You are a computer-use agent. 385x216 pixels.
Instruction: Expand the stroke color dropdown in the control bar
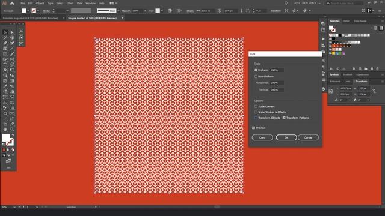(38, 11)
